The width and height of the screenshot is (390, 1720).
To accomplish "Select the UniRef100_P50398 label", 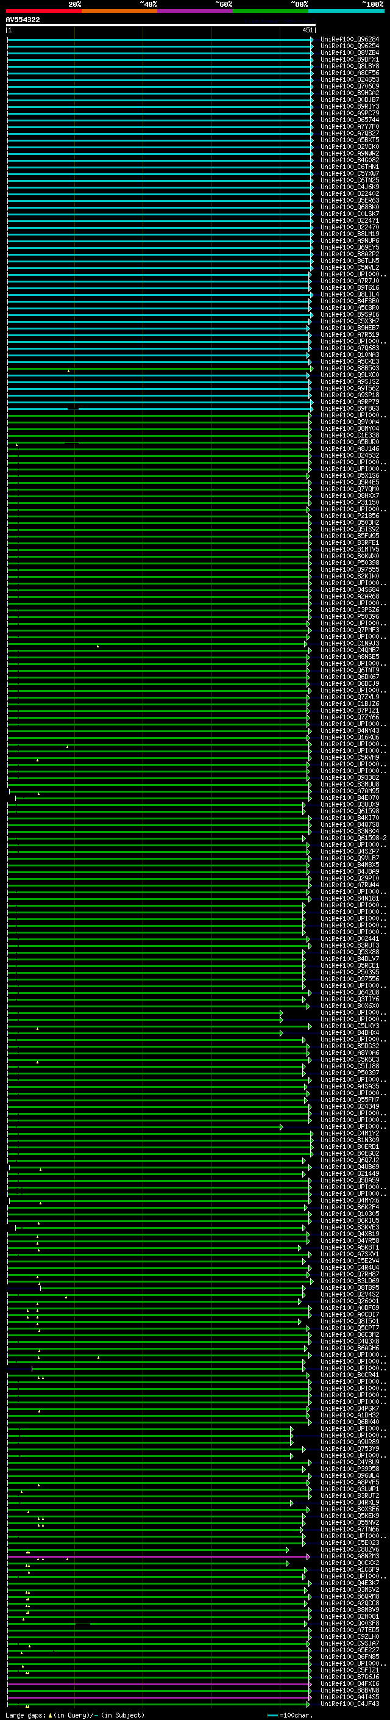I will point(349,563).
